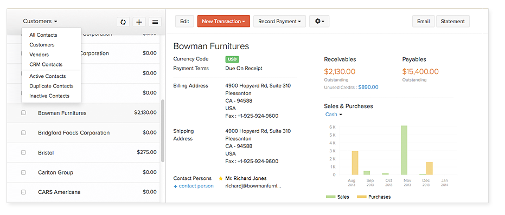Click the Due On Receipt payment terms

(244, 69)
